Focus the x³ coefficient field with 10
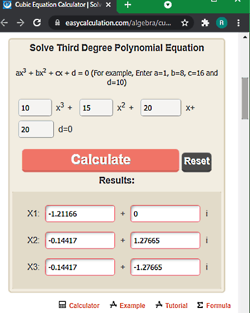 35,108
